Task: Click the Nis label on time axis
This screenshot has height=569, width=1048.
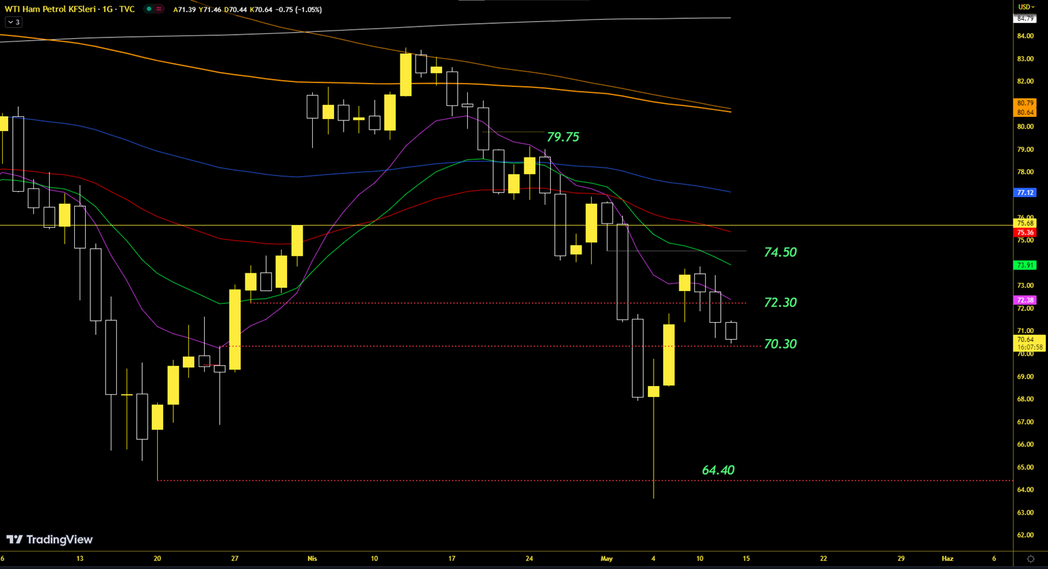Action: pyautogui.click(x=312, y=559)
